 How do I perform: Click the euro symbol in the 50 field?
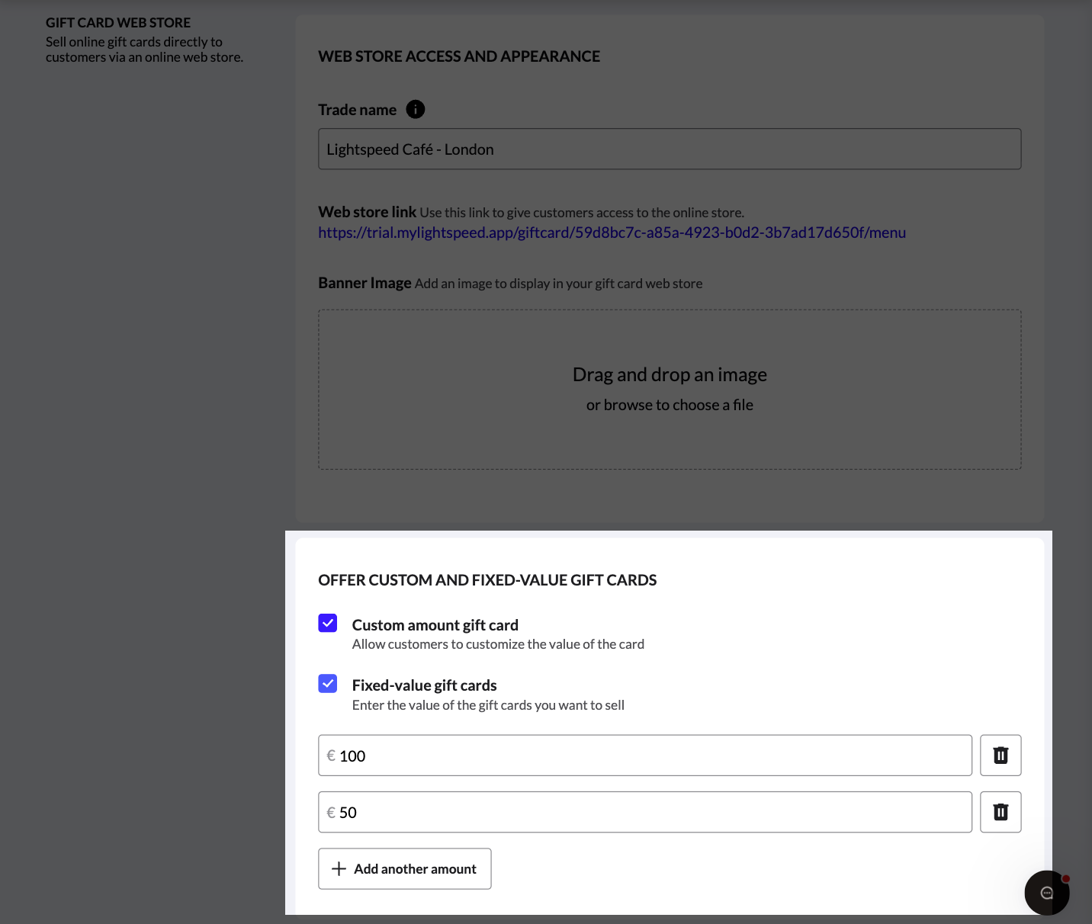(x=331, y=813)
